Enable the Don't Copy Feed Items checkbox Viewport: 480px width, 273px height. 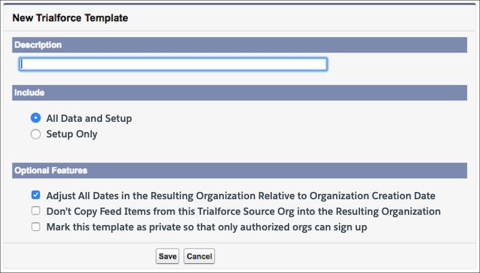click(36, 211)
